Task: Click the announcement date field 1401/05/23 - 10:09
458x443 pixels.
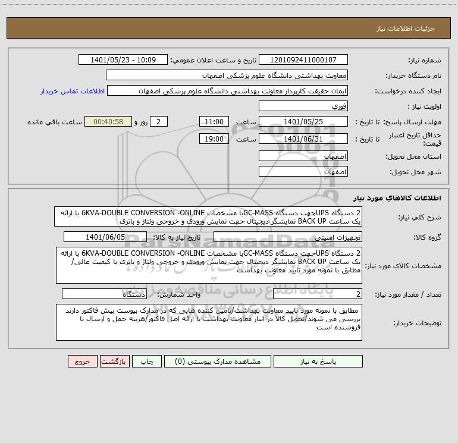Action: [x=123, y=60]
